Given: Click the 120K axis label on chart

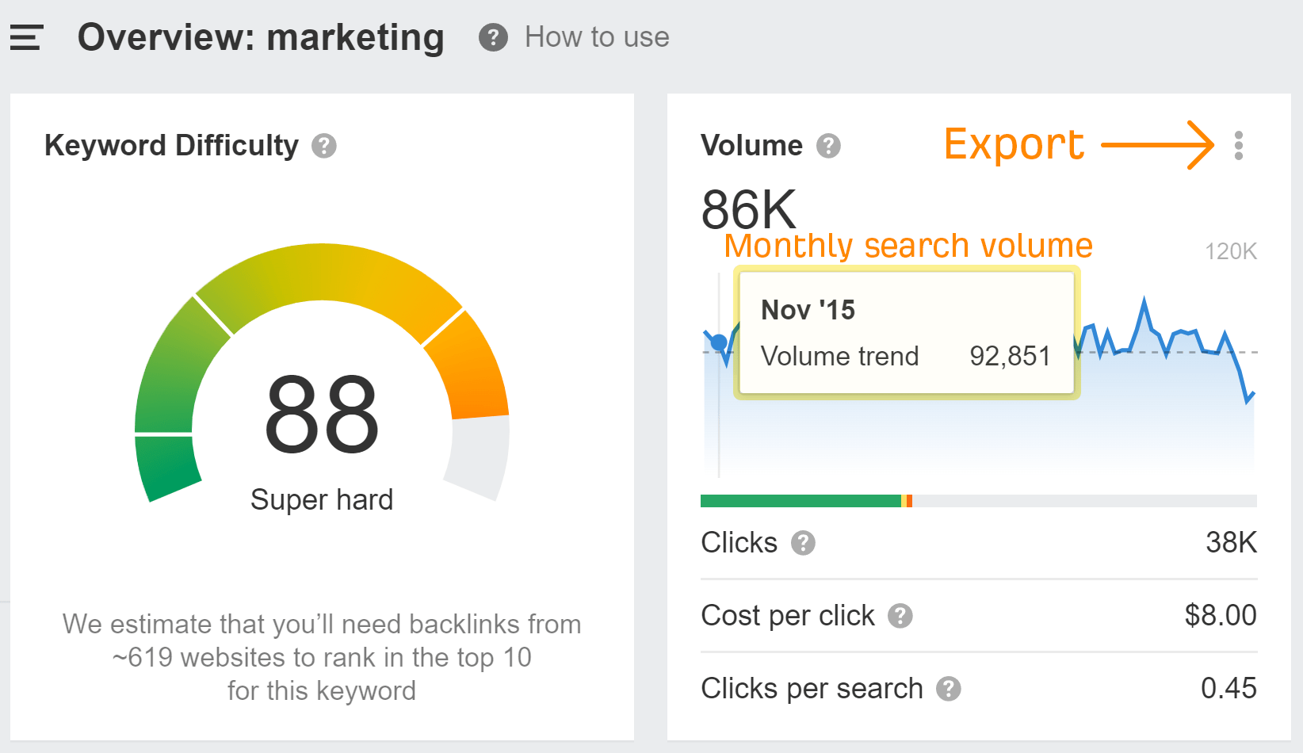Looking at the screenshot, I should tap(1231, 251).
